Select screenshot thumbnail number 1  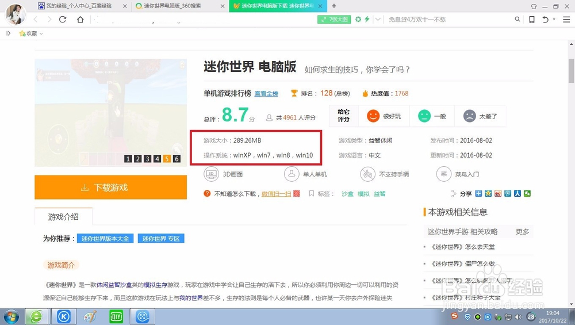(x=128, y=158)
